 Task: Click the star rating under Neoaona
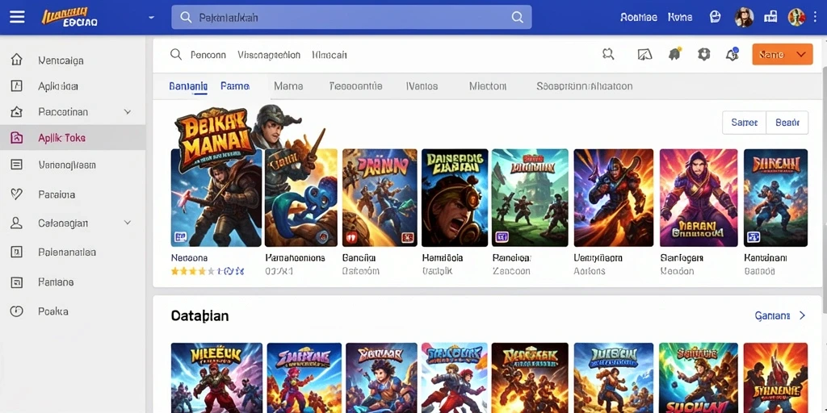point(208,271)
